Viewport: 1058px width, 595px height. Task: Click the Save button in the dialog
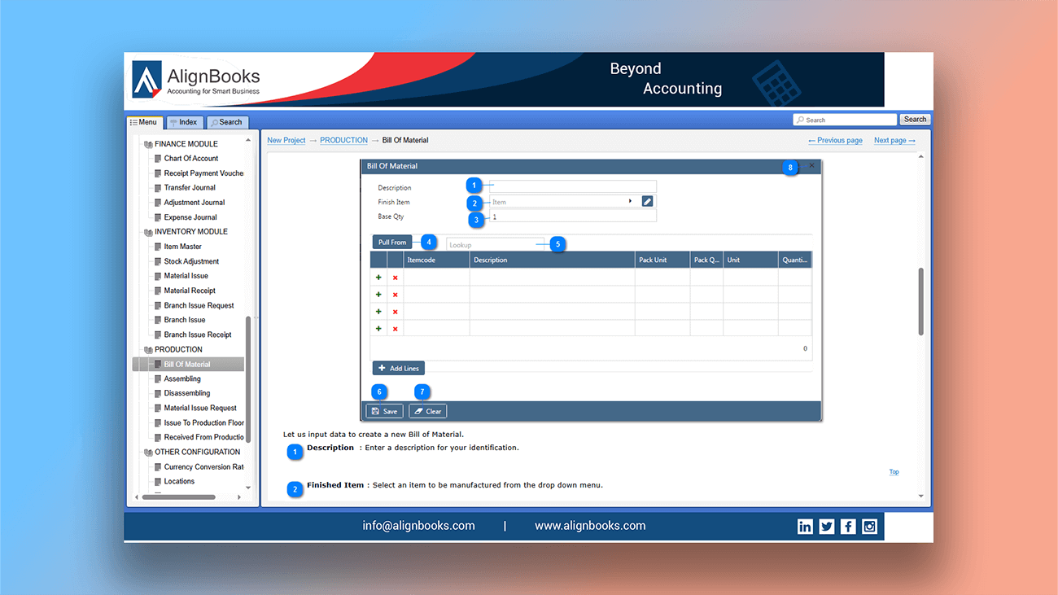[x=383, y=410]
